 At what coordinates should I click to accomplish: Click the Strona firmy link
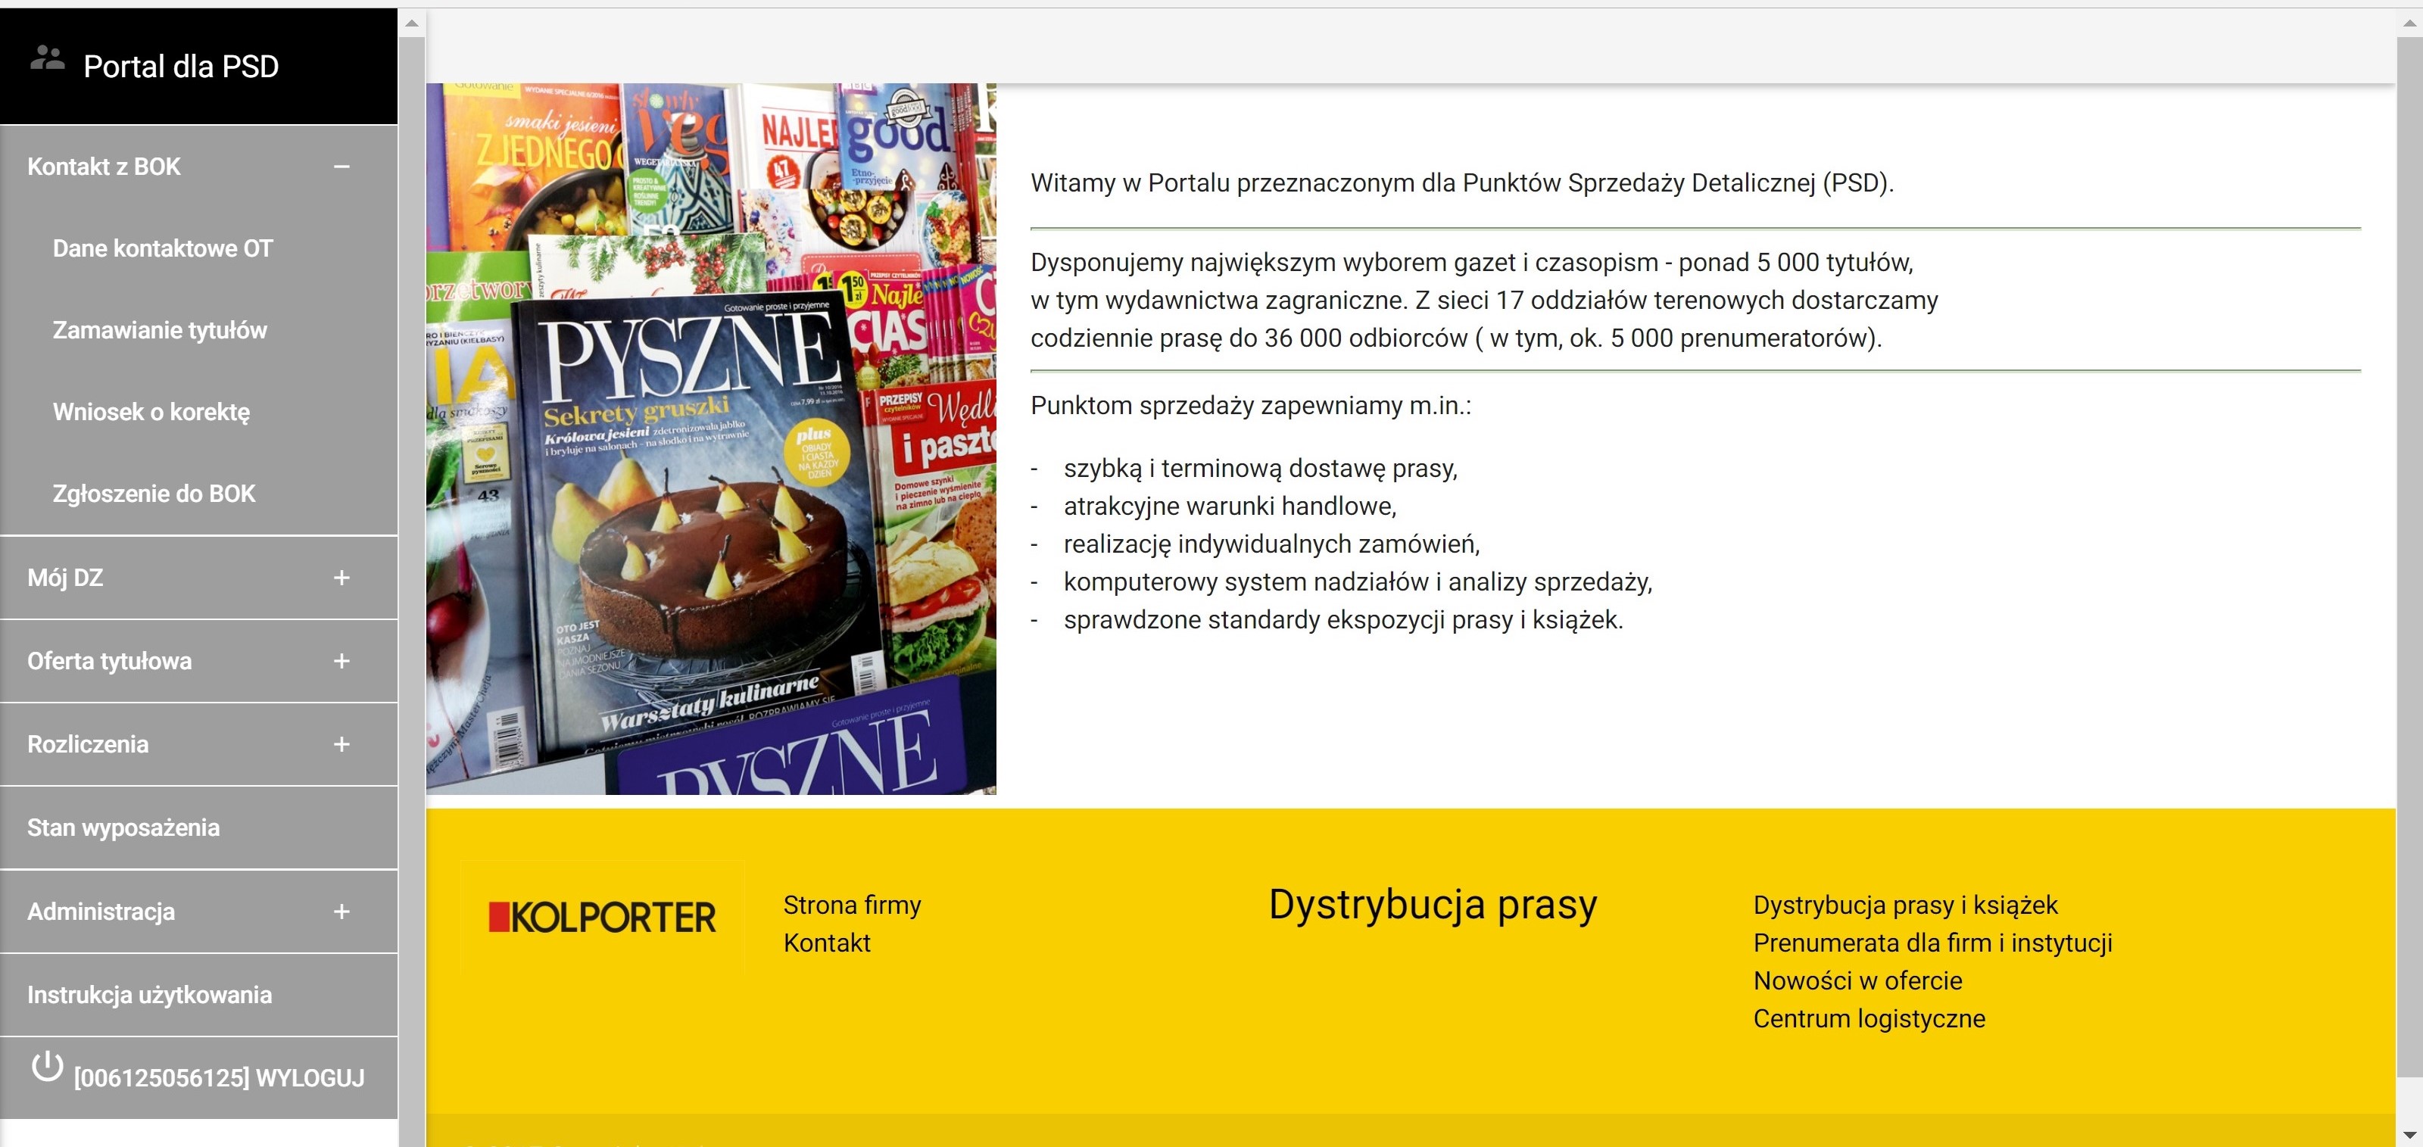[851, 905]
